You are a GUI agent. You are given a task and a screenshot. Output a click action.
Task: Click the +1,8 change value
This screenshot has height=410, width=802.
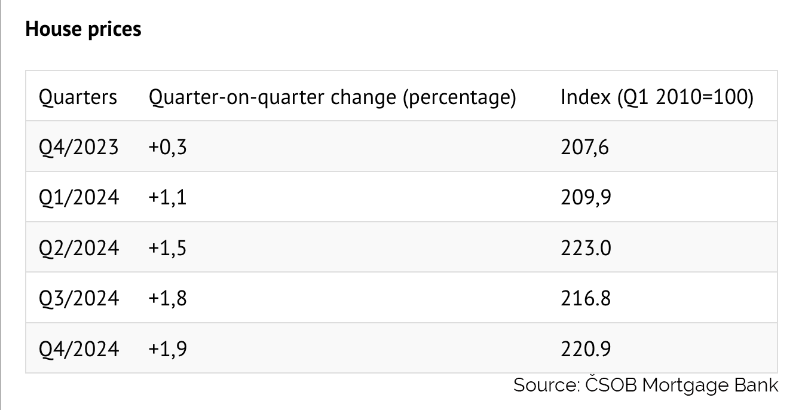tap(168, 298)
